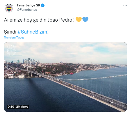Click the skyscraper cluster in the video
Screen dimensions: 130x114
click(x=29, y=61)
